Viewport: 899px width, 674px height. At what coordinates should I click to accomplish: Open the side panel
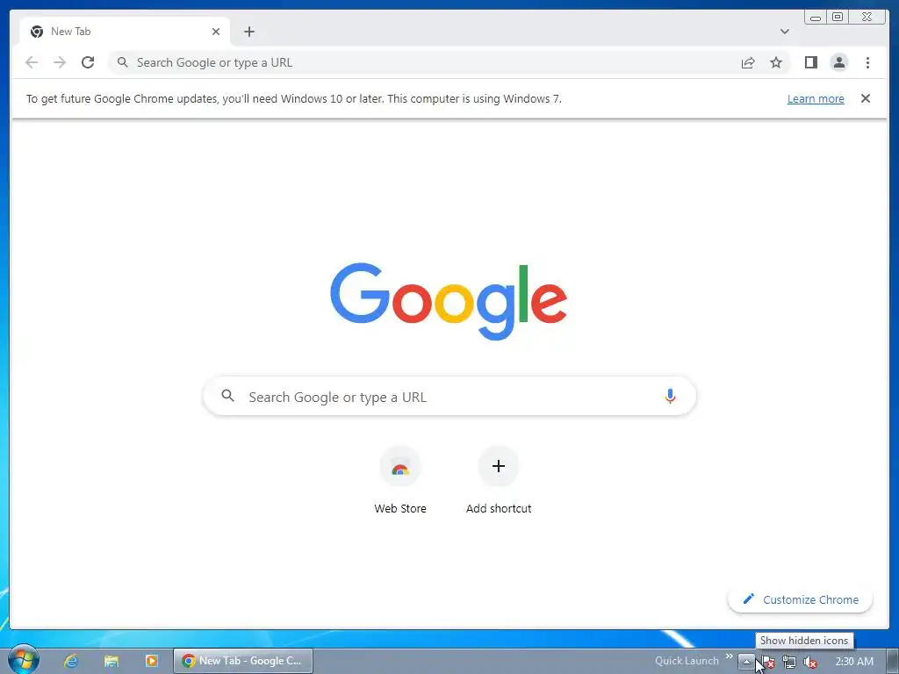pyautogui.click(x=810, y=62)
